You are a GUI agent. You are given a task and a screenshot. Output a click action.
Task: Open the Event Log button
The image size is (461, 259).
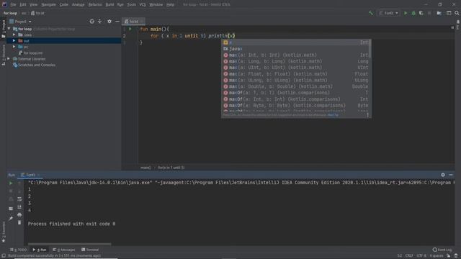pos(442,250)
